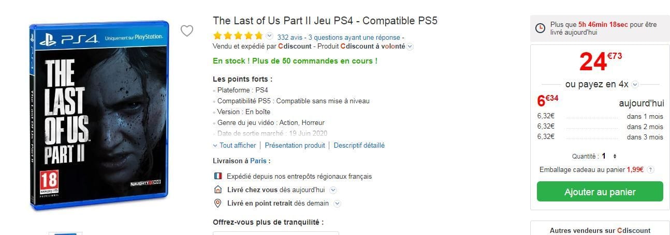Click the clock icon near delivery countdown
This screenshot has width=670, height=235.
tap(540, 28)
